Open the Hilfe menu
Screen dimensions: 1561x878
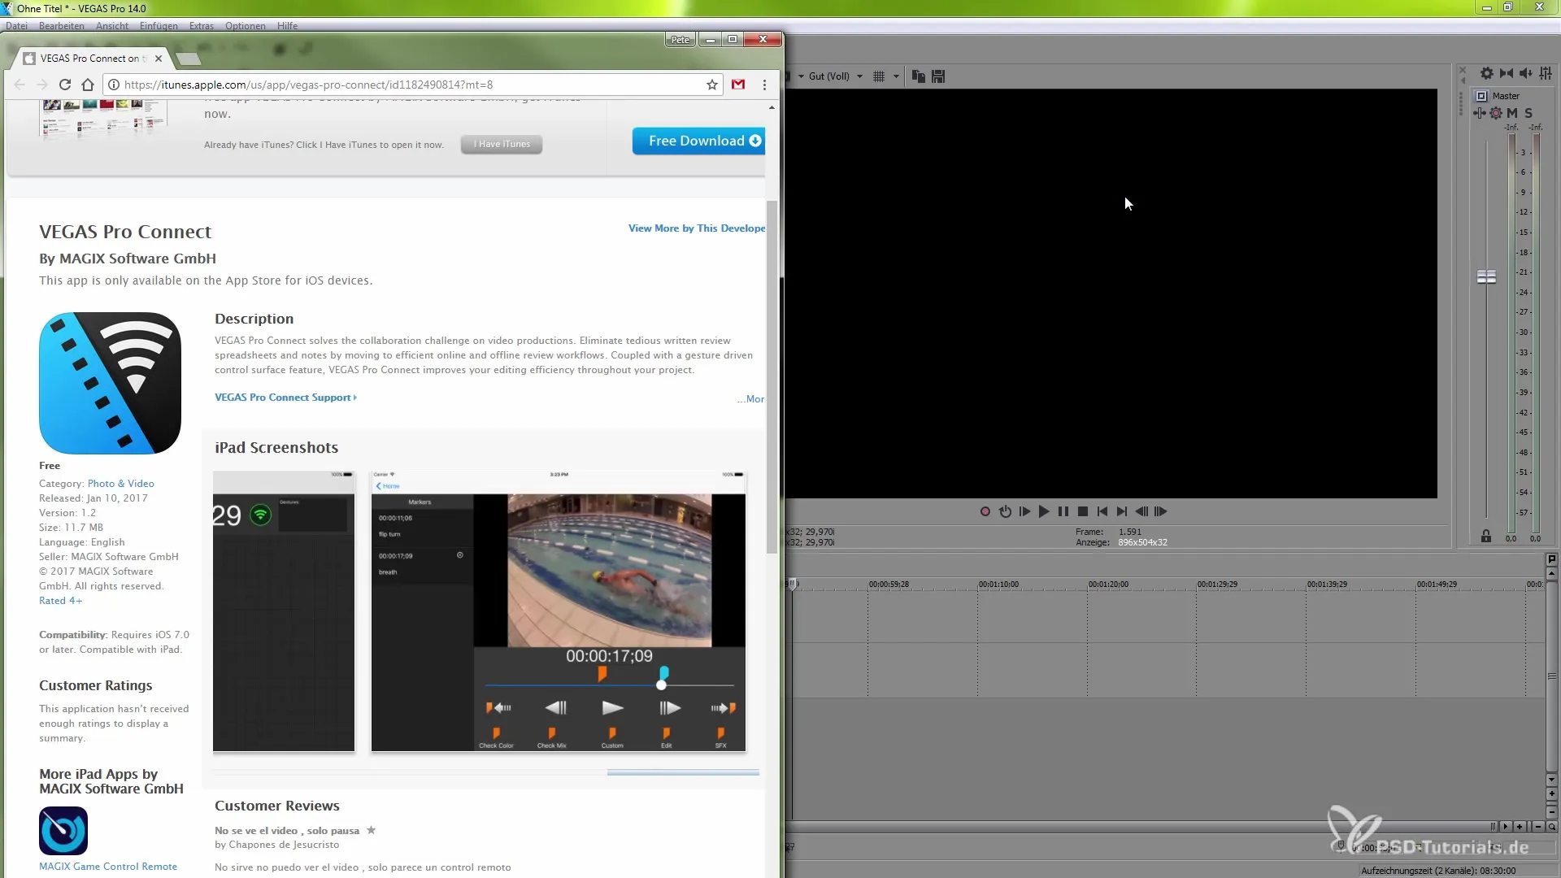pos(287,26)
